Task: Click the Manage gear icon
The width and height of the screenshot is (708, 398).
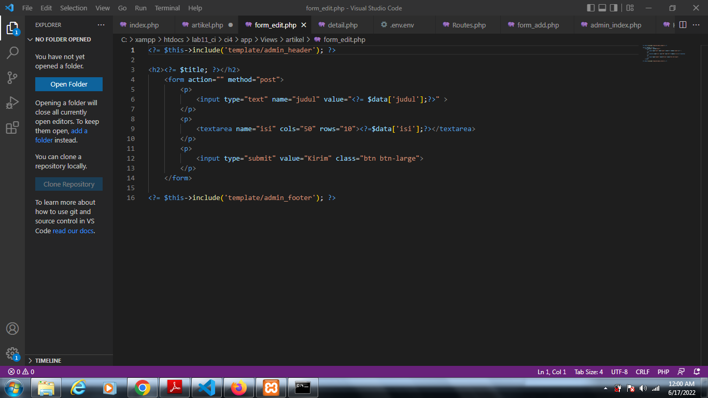Action: 12,353
